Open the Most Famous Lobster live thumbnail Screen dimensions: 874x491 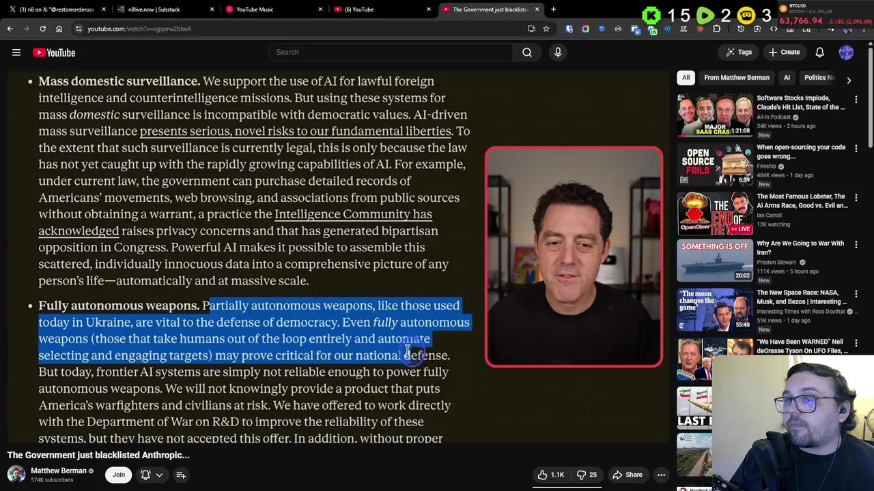coord(714,213)
